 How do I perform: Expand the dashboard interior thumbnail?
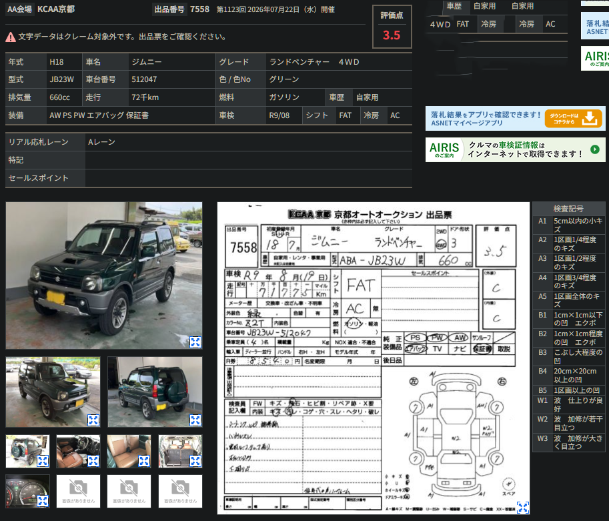[x=93, y=461]
